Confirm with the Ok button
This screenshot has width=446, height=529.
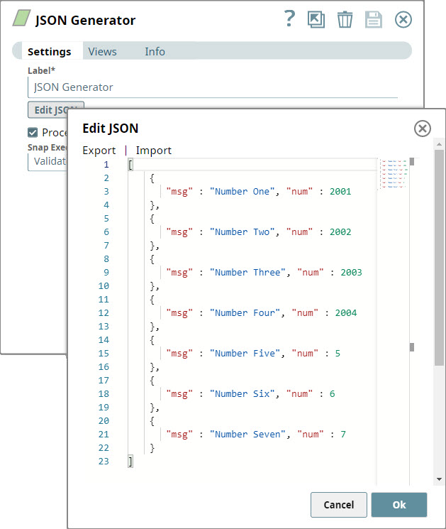399,504
